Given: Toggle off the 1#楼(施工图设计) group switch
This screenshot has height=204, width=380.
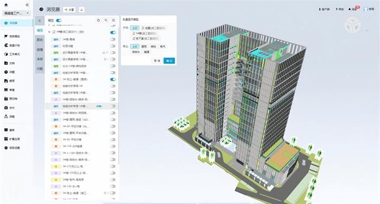Looking at the screenshot, I should coord(113,32).
